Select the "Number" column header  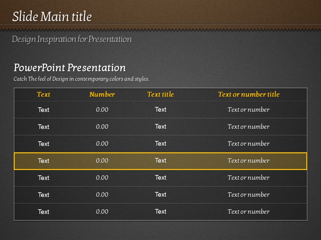(x=102, y=94)
